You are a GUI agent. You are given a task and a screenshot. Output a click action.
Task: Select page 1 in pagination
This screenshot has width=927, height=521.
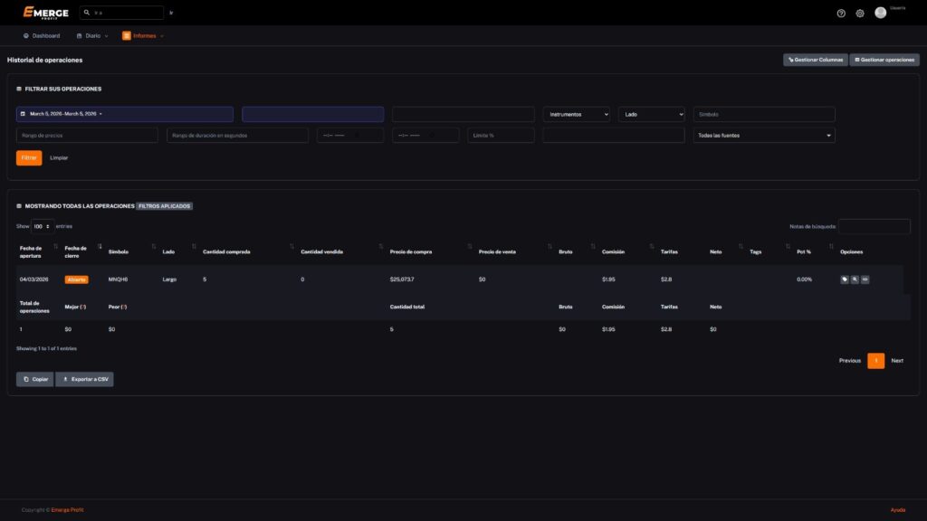point(875,360)
